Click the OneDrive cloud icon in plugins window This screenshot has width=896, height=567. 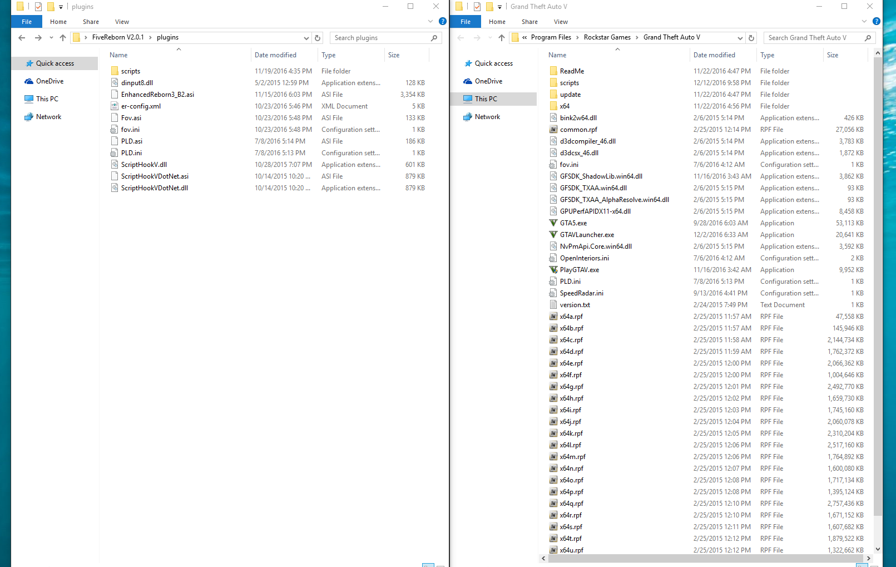(29, 81)
